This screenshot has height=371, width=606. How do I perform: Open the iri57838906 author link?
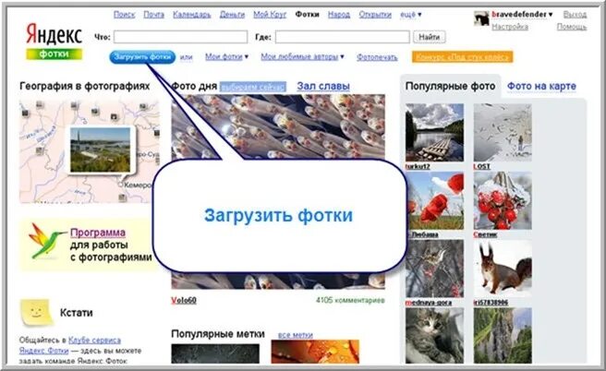pos(491,303)
